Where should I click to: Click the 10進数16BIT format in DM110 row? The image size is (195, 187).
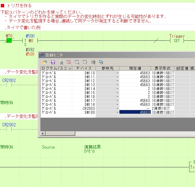click(162, 73)
